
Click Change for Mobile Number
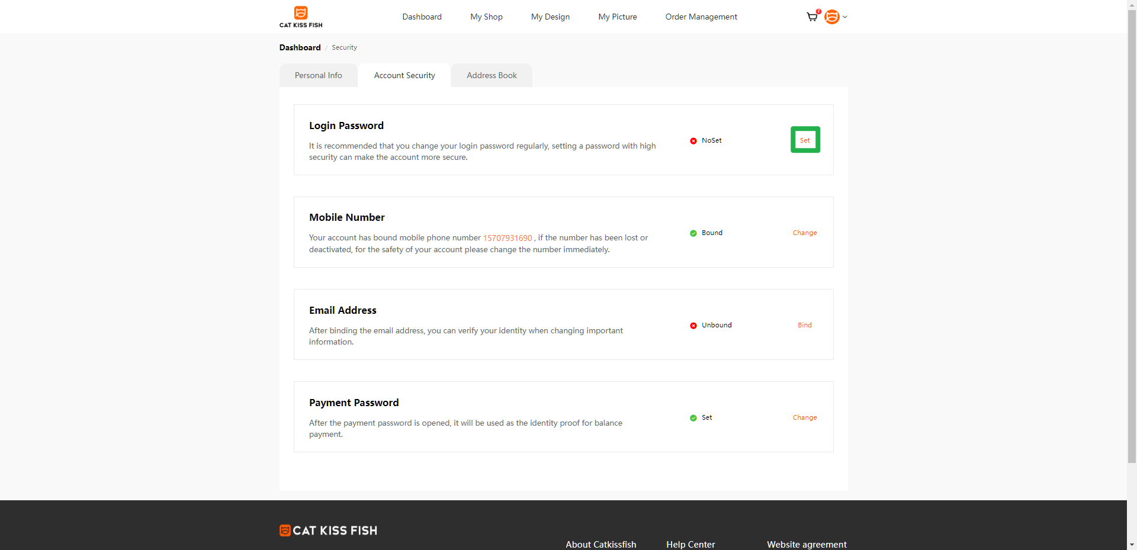pyautogui.click(x=804, y=233)
